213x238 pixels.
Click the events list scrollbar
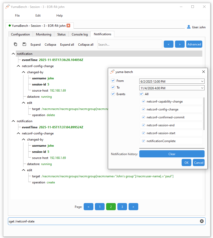click(204, 114)
